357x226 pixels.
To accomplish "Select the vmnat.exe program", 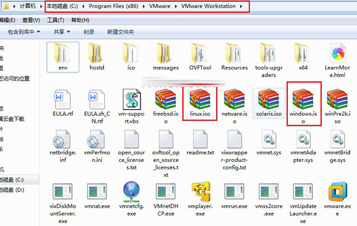I will point(97,196).
